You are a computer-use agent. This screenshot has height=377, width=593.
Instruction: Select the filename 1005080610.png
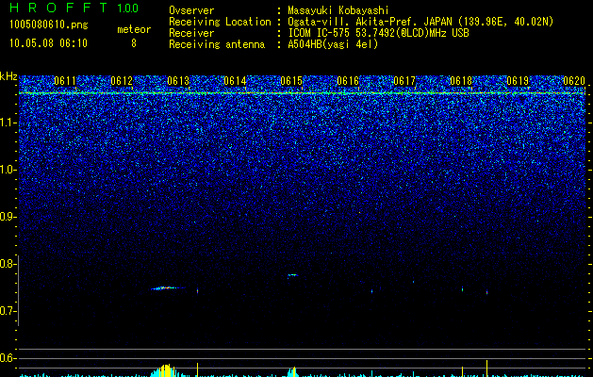[x=49, y=25]
